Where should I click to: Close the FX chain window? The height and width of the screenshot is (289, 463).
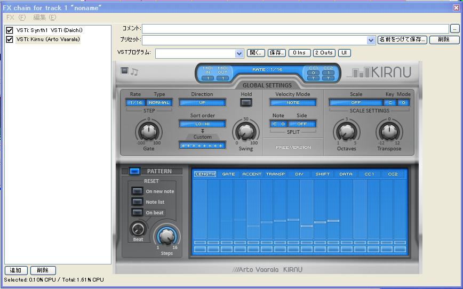[456, 7]
